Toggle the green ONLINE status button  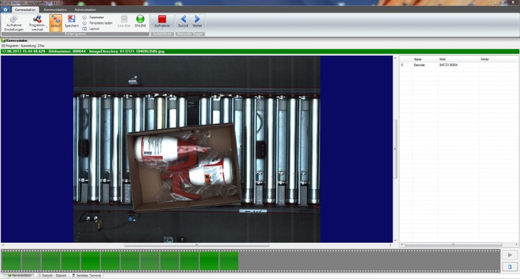click(140, 23)
